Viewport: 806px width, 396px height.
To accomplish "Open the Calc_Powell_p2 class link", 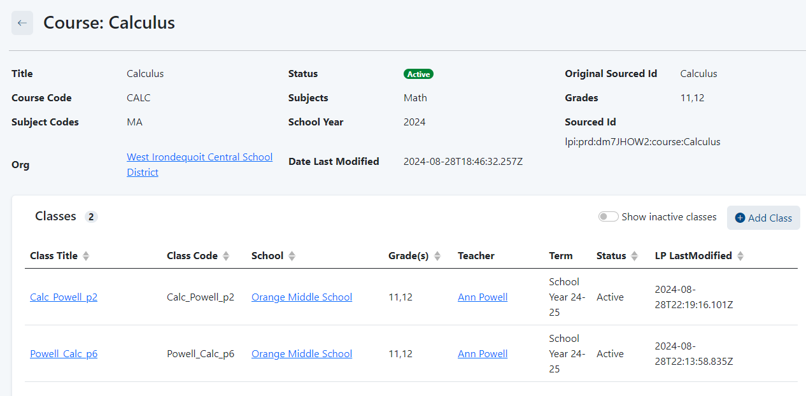I will (64, 297).
